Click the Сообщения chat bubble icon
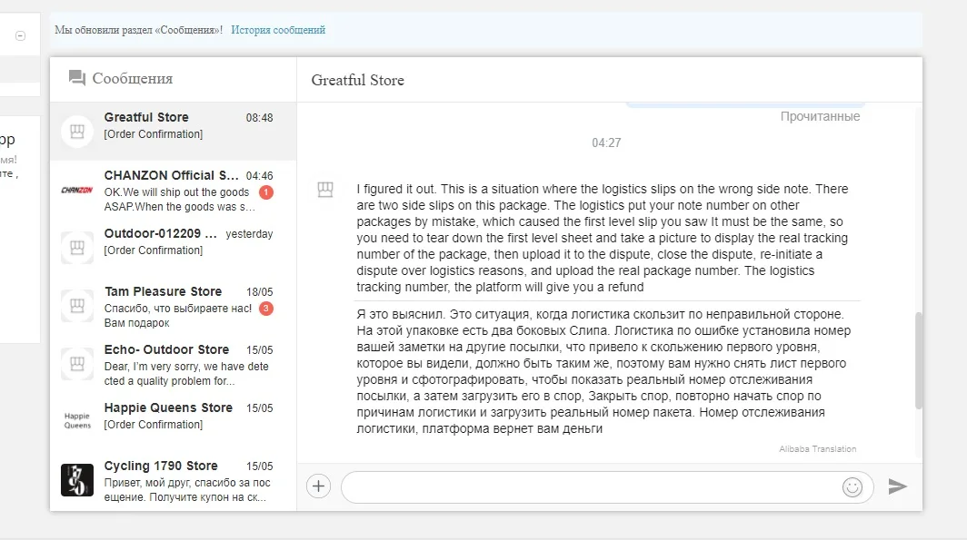This screenshot has width=967, height=540. coord(77,79)
